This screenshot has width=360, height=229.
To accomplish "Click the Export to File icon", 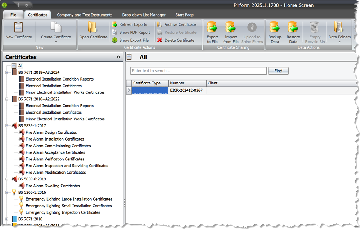I will pyautogui.click(x=212, y=28).
